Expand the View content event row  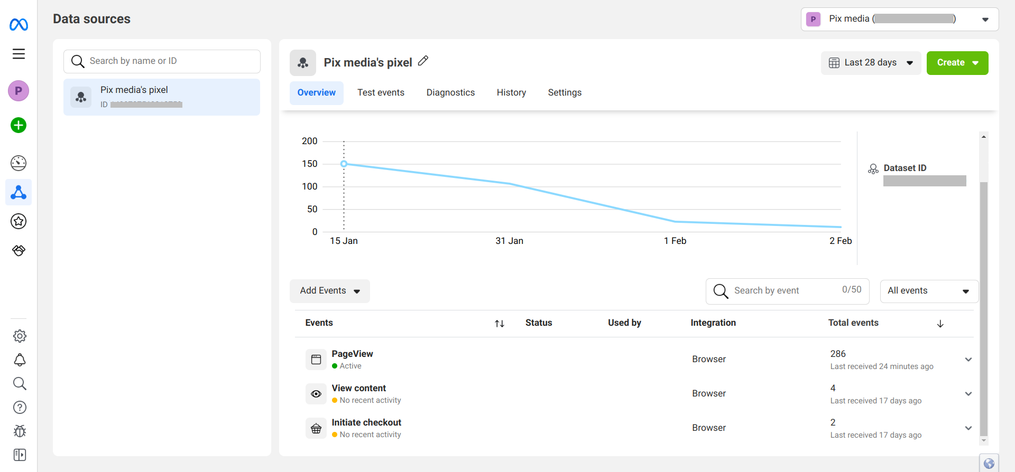968,394
